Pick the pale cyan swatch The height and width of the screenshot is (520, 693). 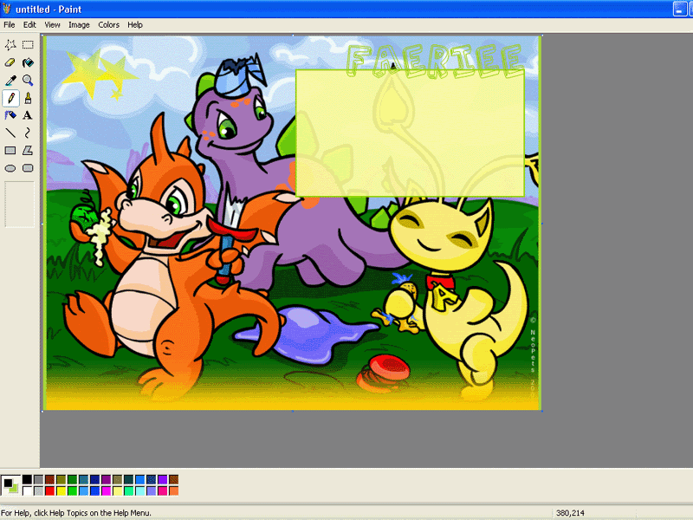(140, 491)
